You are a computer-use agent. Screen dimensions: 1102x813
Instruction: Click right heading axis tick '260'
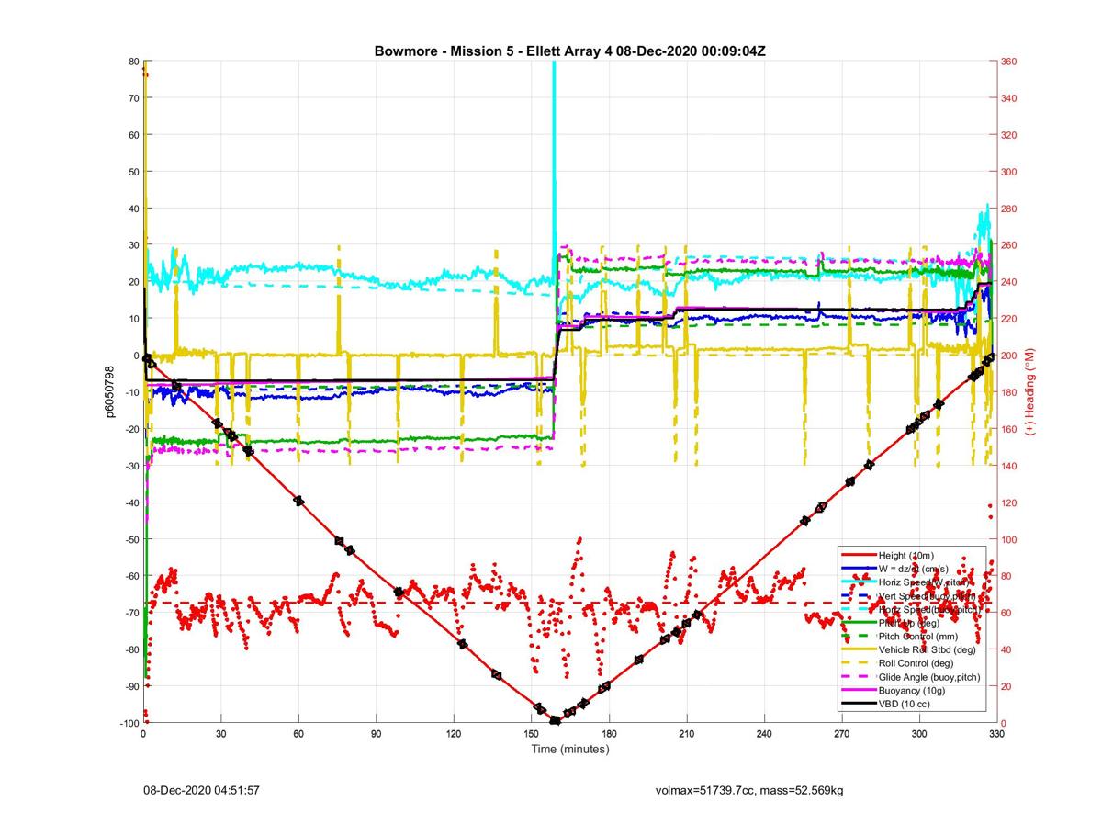[1008, 245]
